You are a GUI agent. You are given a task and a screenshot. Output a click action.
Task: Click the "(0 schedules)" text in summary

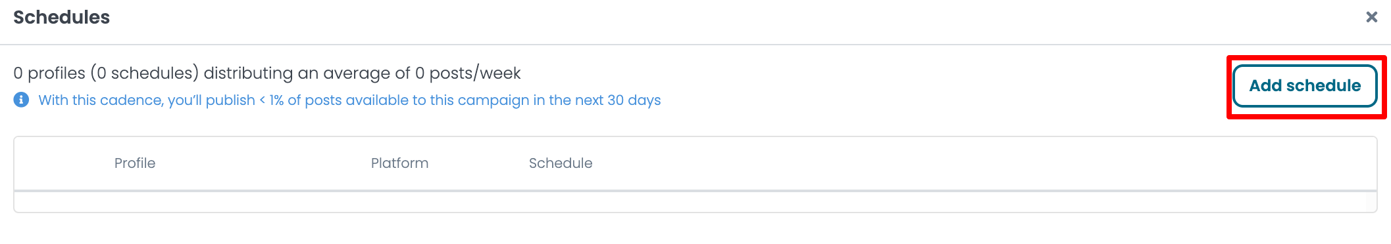[145, 73]
